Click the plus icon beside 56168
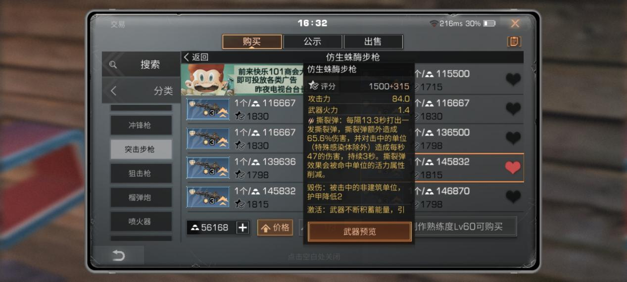The width and height of the screenshot is (627, 282). click(x=242, y=228)
